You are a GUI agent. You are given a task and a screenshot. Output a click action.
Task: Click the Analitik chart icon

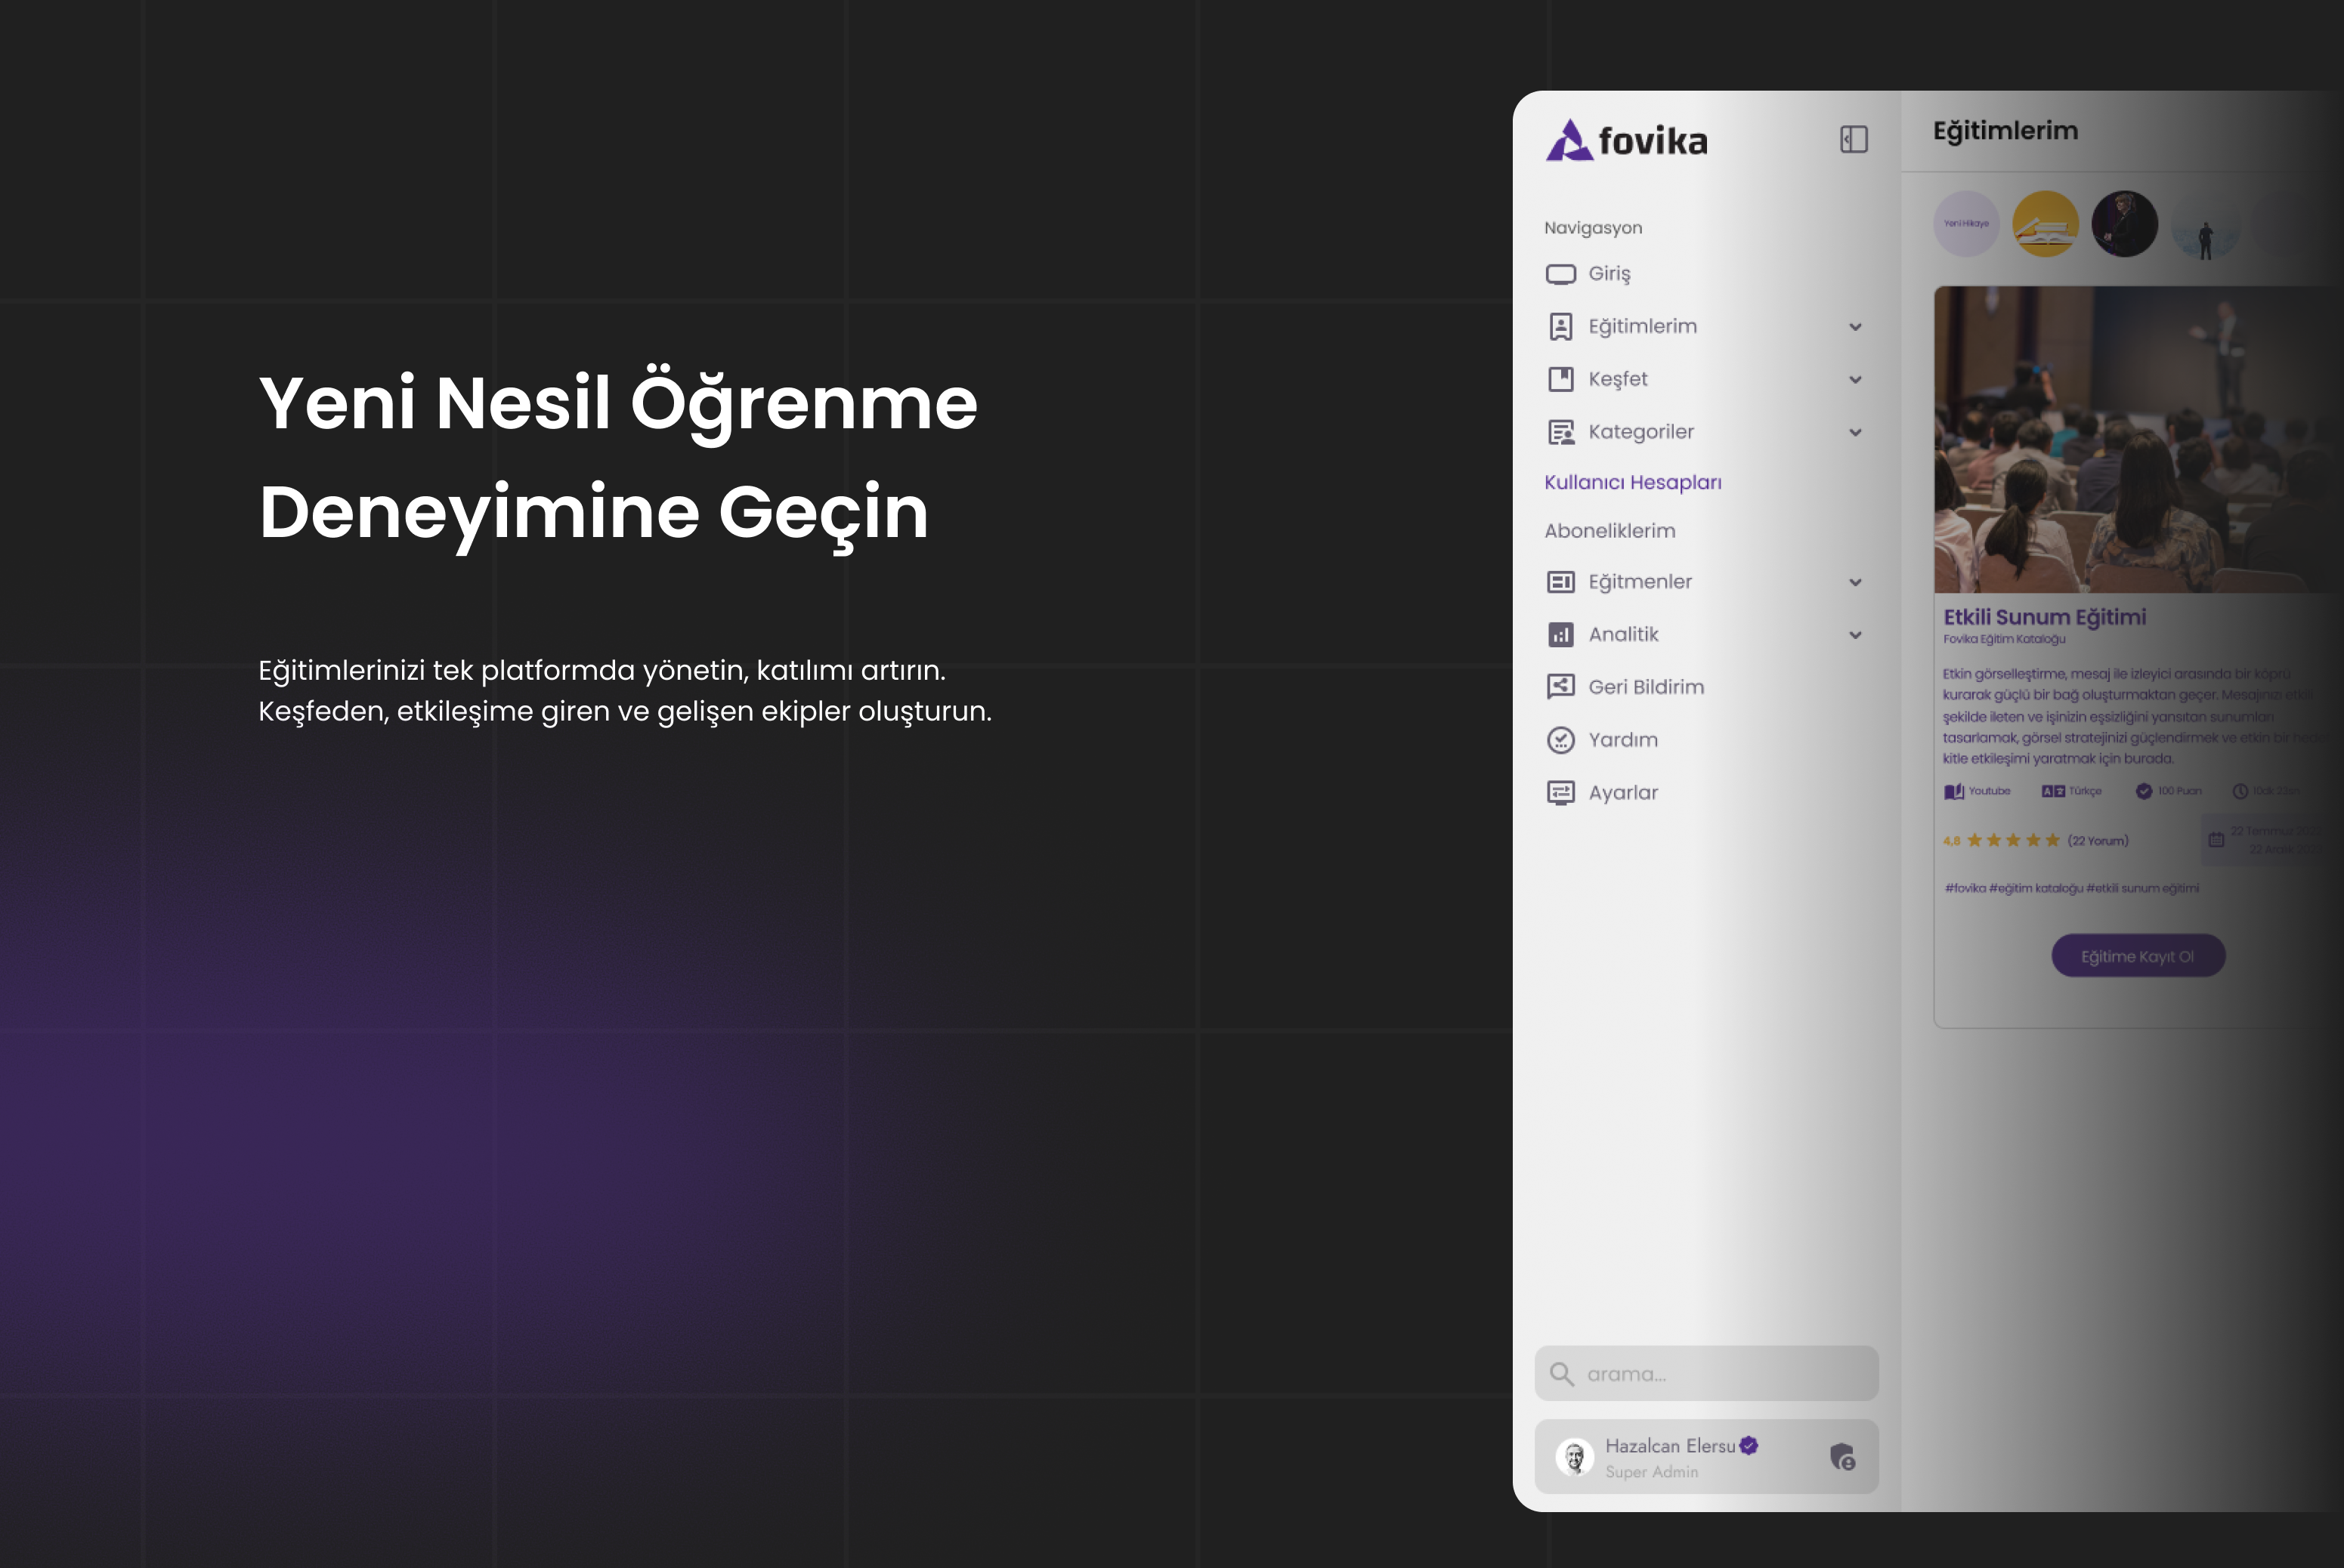[1560, 634]
